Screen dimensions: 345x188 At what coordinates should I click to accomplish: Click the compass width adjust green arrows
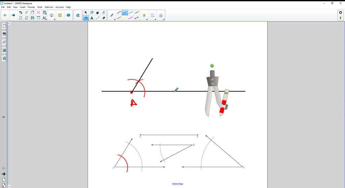click(x=226, y=93)
